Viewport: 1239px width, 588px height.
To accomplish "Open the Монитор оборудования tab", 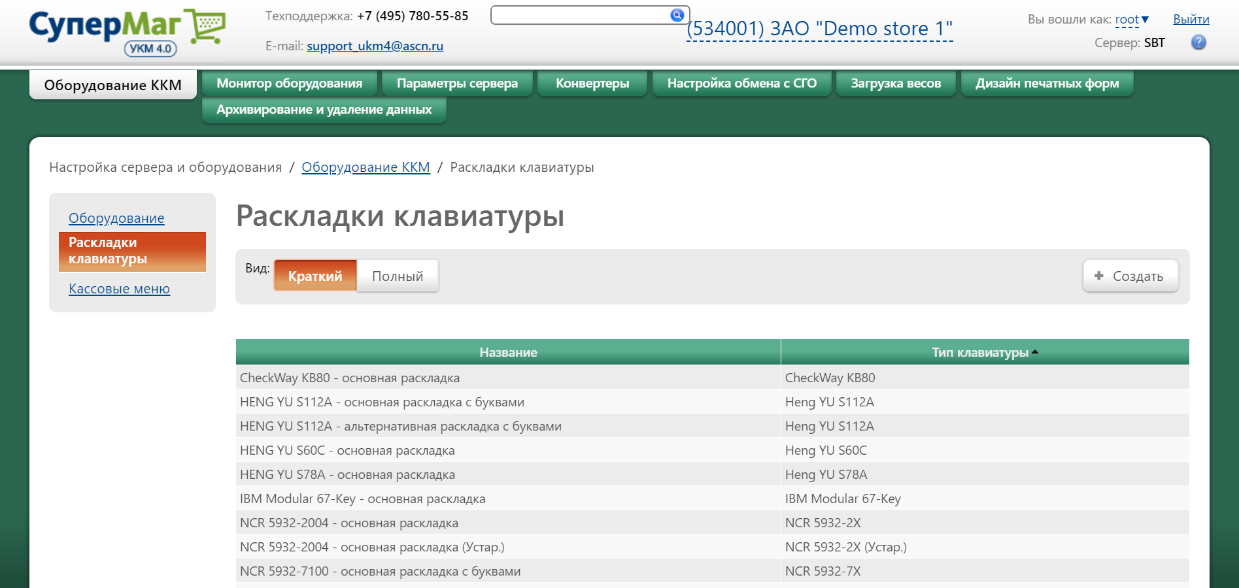I will (289, 84).
